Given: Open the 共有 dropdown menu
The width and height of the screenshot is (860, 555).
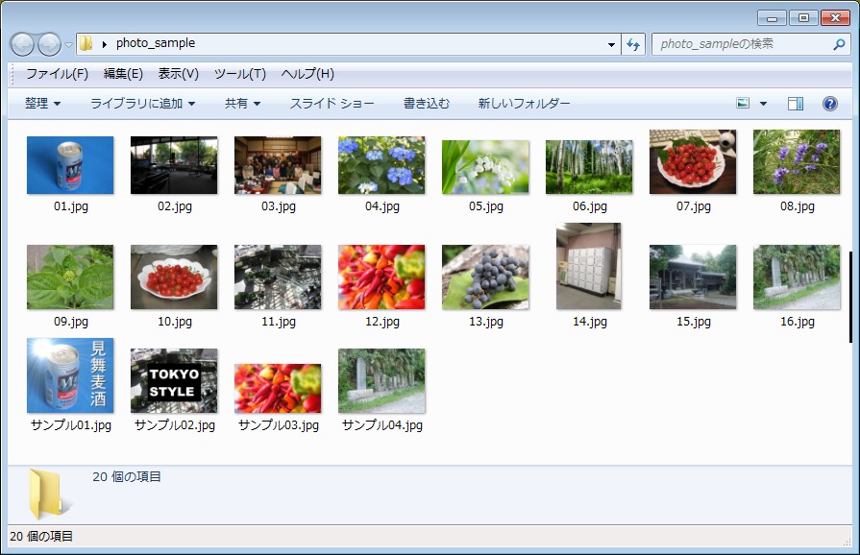Looking at the screenshot, I should point(242,104).
